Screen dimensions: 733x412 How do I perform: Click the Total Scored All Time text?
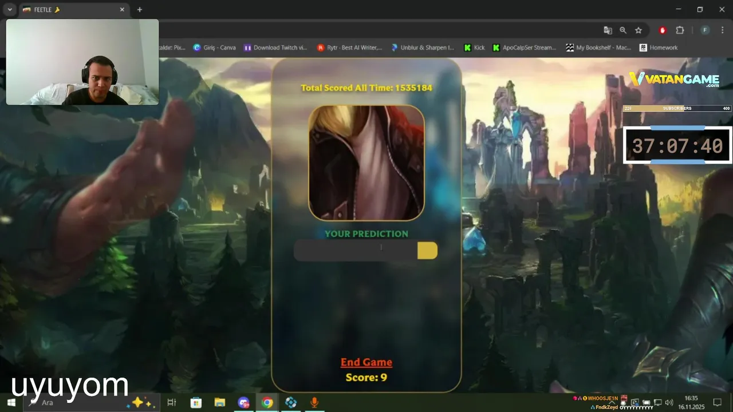pyautogui.click(x=366, y=88)
